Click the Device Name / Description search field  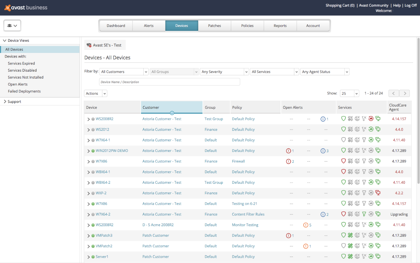tap(170, 82)
